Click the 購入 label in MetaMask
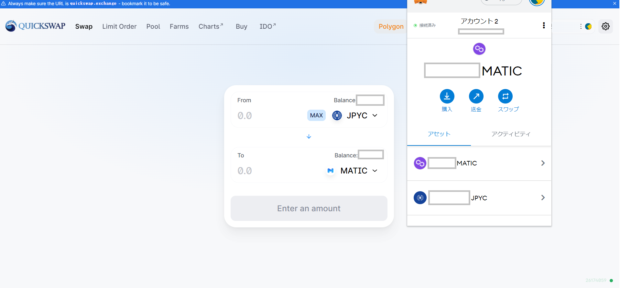Screen dimensions: 621x288 point(447,109)
